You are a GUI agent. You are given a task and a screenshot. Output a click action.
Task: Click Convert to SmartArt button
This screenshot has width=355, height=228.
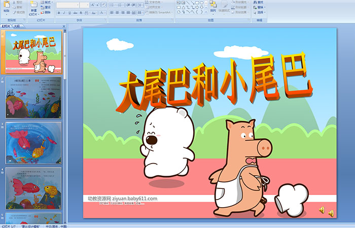coord(158,12)
